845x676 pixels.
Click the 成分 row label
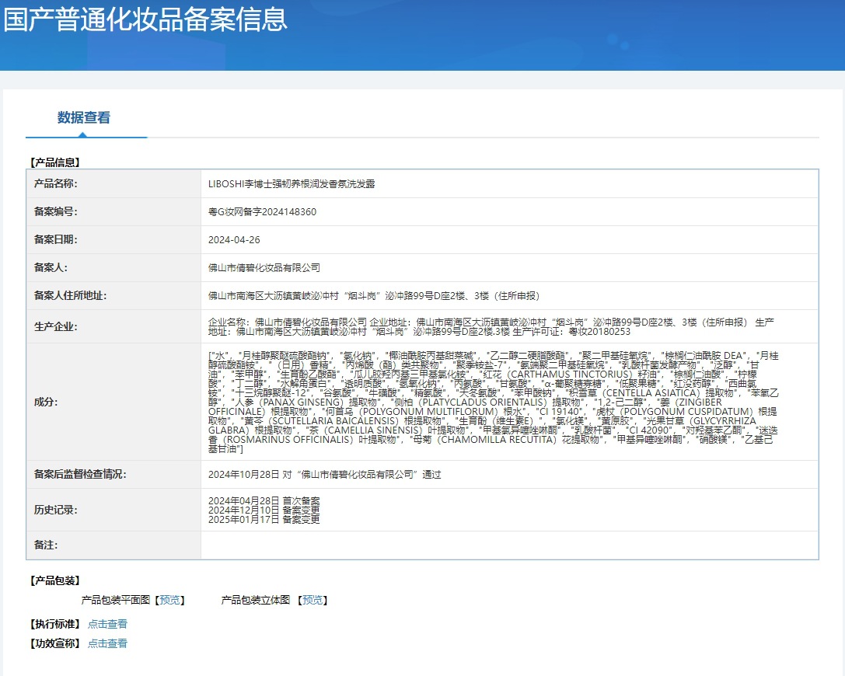coord(46,402)
